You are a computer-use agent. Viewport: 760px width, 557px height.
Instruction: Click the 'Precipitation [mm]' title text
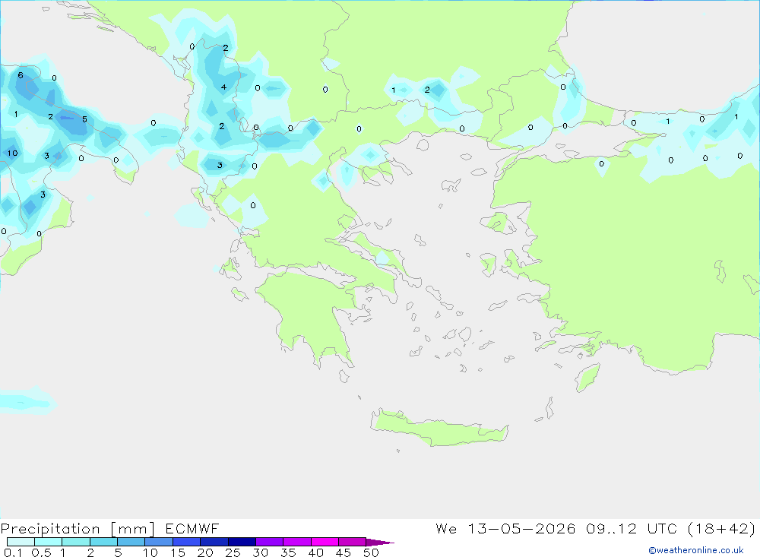[78, 529]
